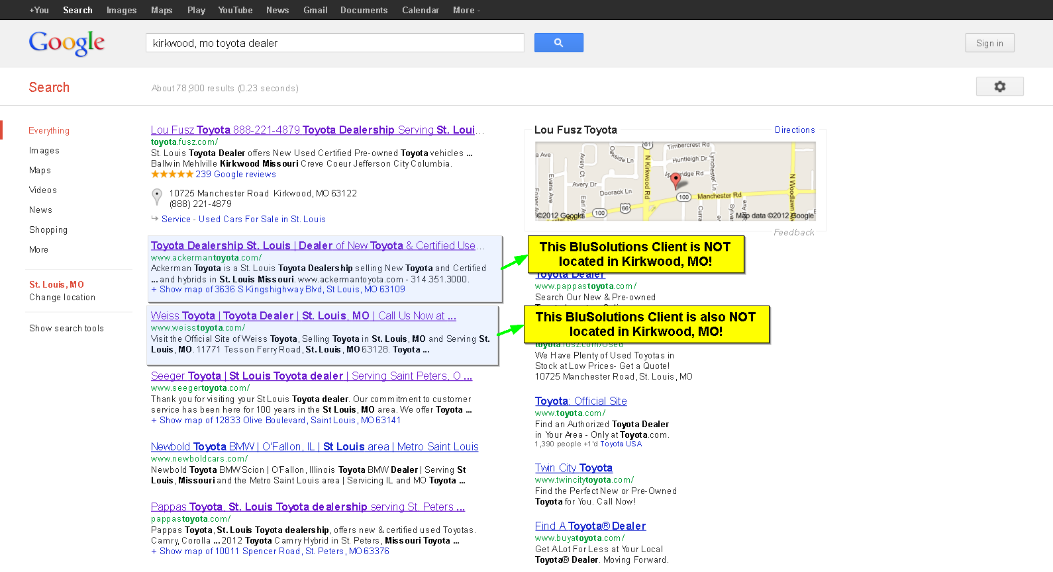
Task: Expand More in left sidebar
Action: [38, 250]
